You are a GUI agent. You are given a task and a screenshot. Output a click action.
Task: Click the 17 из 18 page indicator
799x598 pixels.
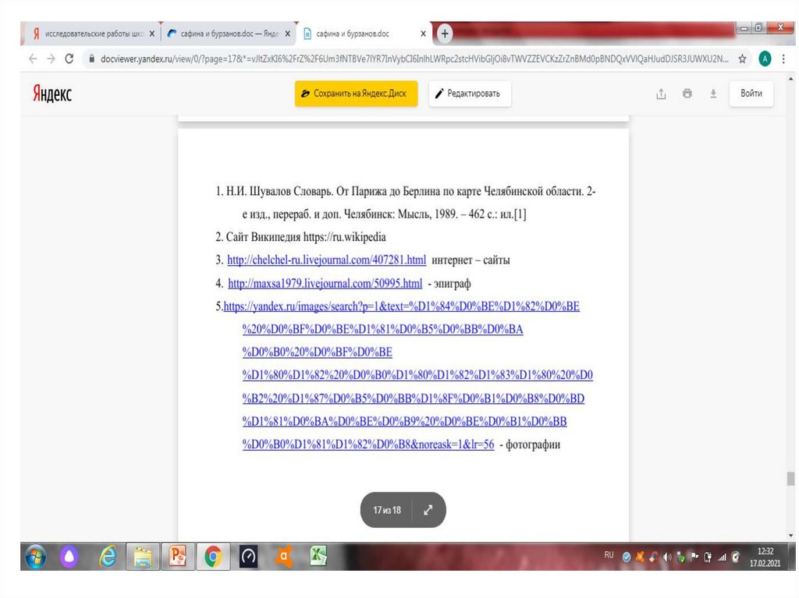(387, 510)
